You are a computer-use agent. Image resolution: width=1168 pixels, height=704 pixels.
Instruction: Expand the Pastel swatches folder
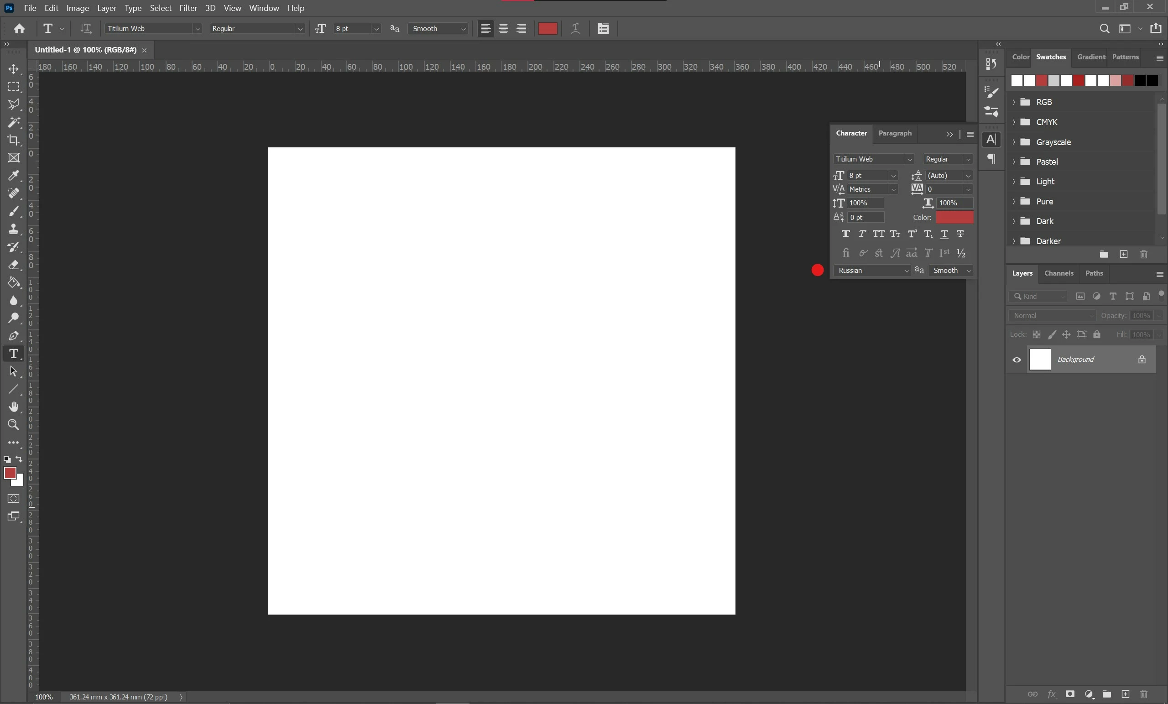[x=1013, y=162]
